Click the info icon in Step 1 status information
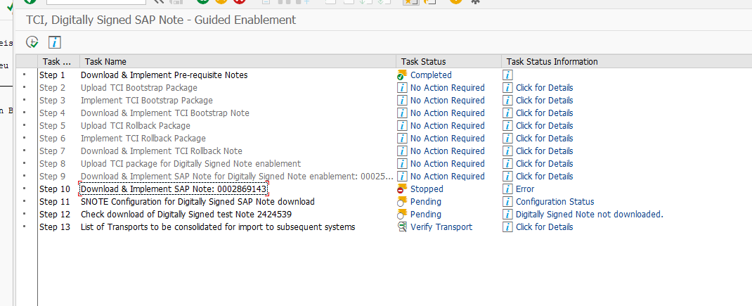Image resolution: width=752 pixels, height=306 pixels. tap(507, 75)
